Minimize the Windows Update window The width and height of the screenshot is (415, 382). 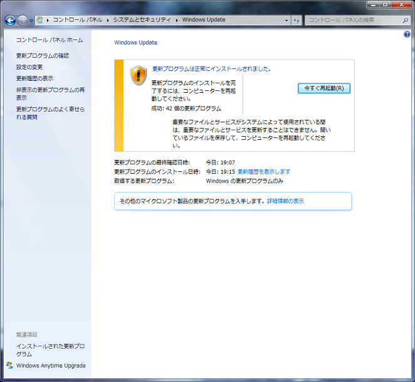[x=374, y=4]
